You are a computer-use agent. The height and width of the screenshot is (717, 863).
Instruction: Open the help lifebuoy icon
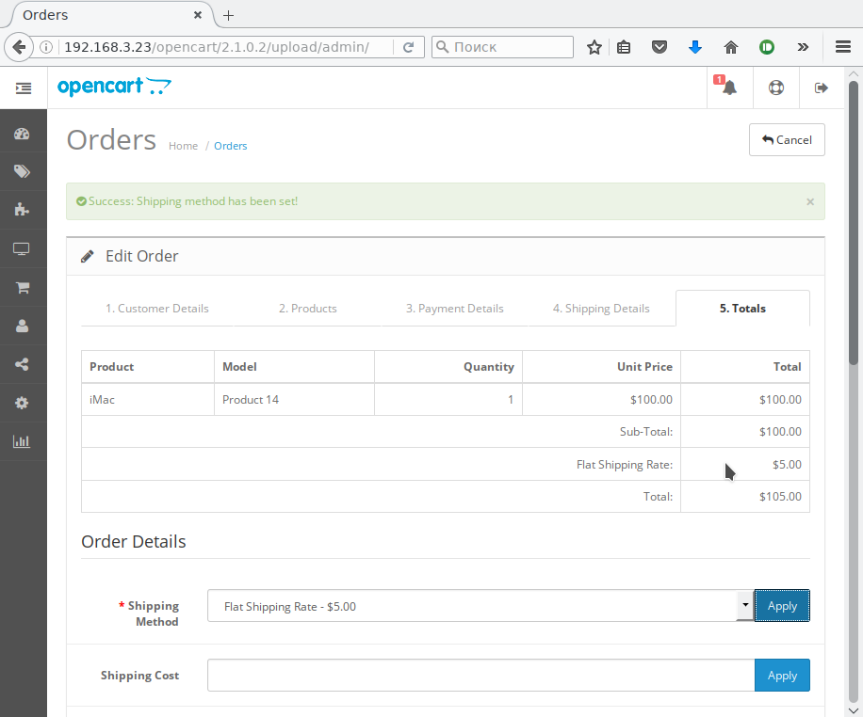coord(776,88)
